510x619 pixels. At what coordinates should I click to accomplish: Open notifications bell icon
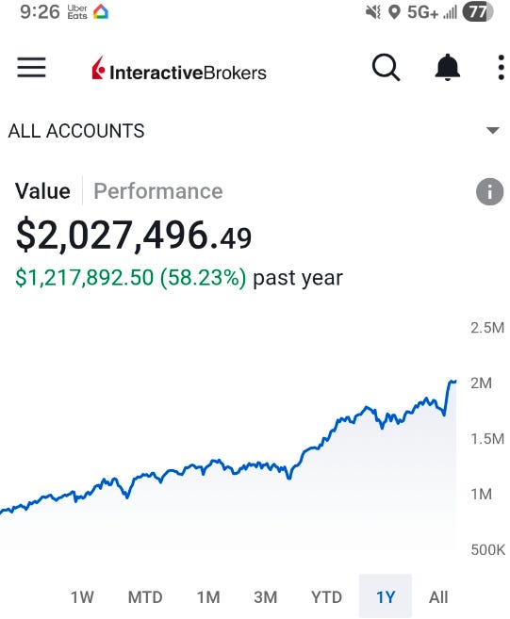(447, 68)
